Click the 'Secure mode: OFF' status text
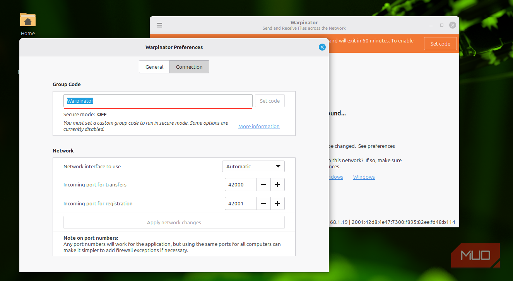 pyautogui.click(x=85, y=114)
